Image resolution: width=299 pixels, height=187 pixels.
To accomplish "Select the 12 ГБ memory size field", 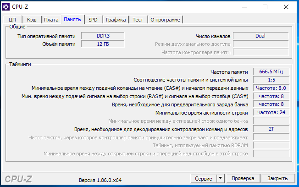I will 103,44.
